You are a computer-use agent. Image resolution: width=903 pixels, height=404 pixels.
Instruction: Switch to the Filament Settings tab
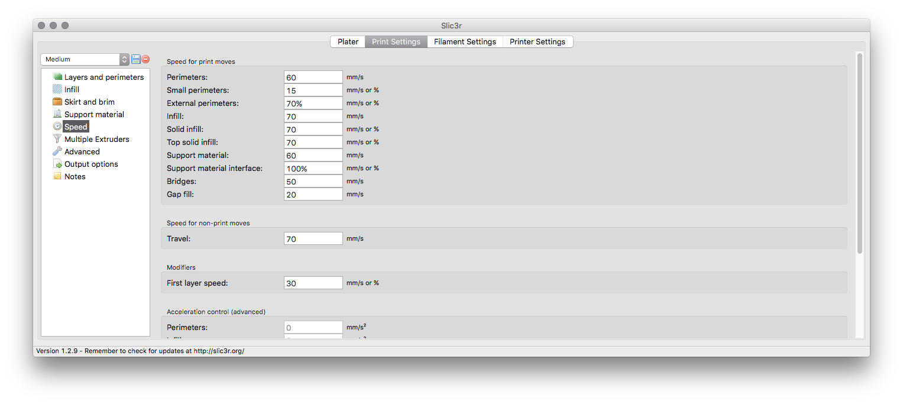click(x=465, y=41)
